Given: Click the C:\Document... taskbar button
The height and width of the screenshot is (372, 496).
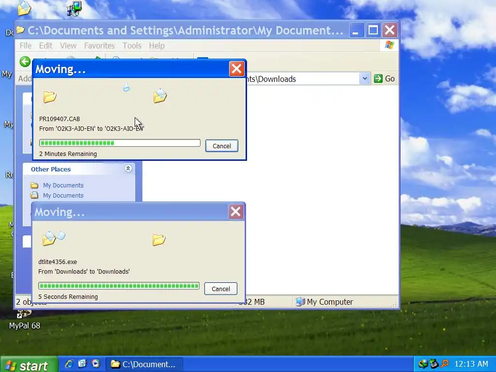Looking at the screenshot, I should click(144, 364).
